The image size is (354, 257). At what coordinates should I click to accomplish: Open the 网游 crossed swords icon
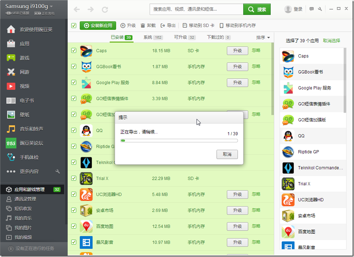click(x=11, y=72)
